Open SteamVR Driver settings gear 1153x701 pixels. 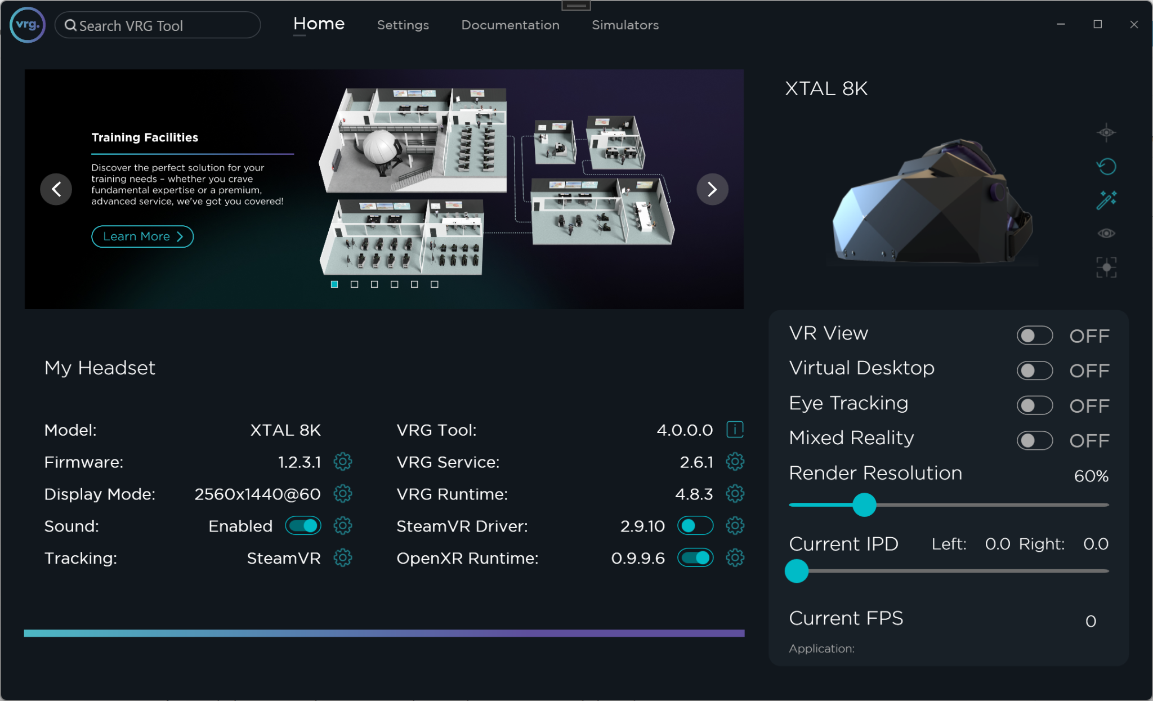(x=735, y=526)
